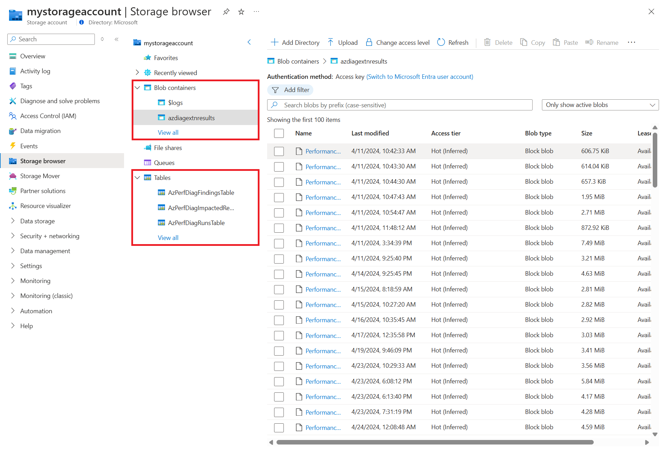Open the AzPerfDiagFindingsTable table

pos(201,192)
